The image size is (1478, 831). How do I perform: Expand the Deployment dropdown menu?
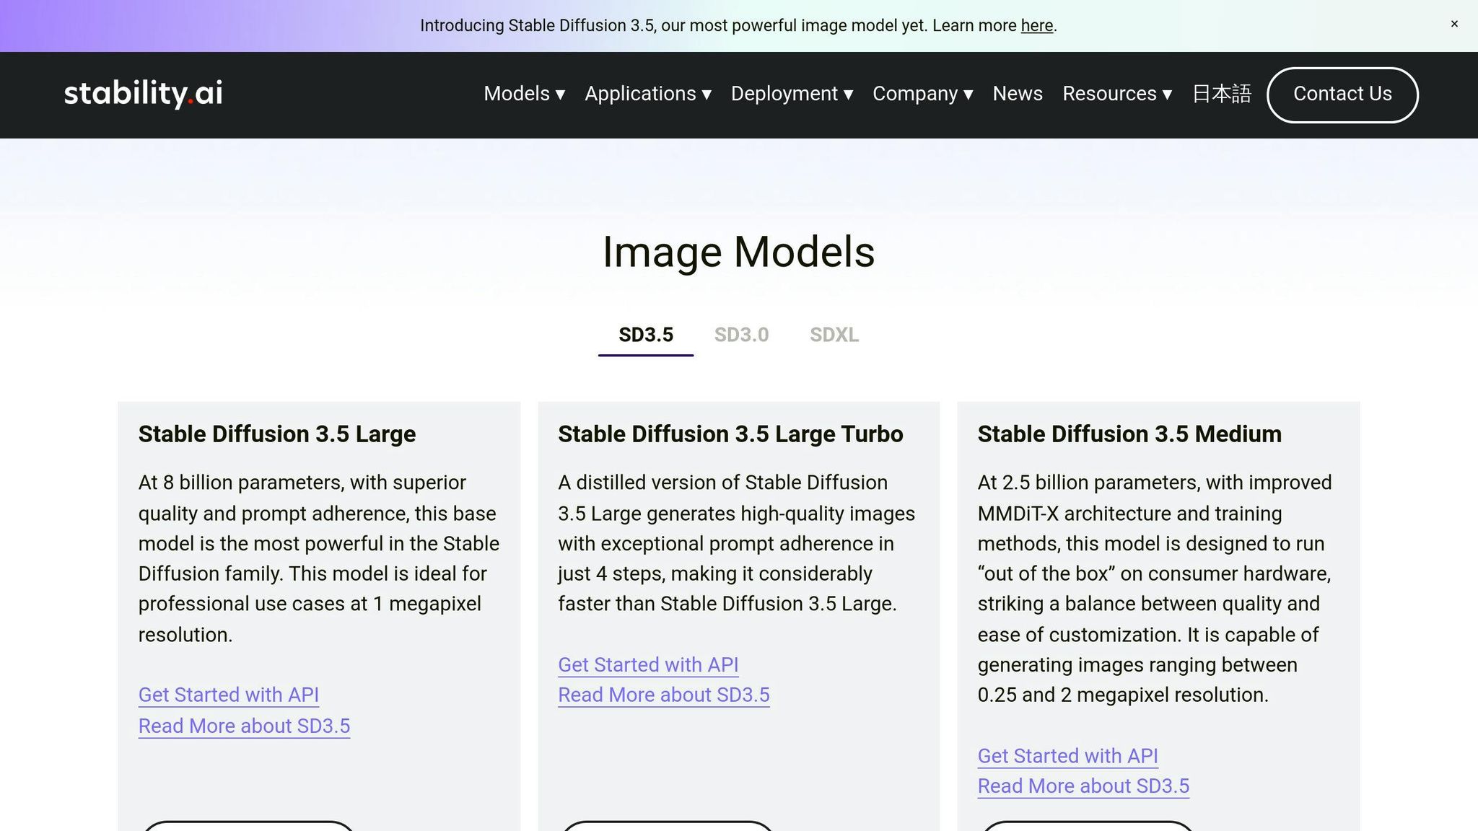click(792, 94)
